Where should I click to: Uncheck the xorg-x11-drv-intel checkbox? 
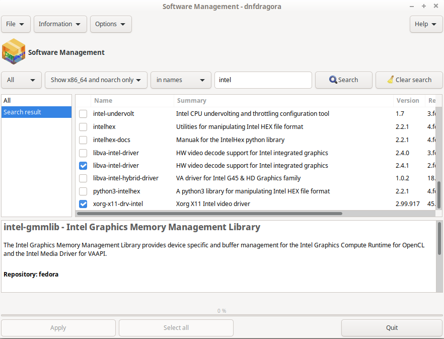point(83,204)
